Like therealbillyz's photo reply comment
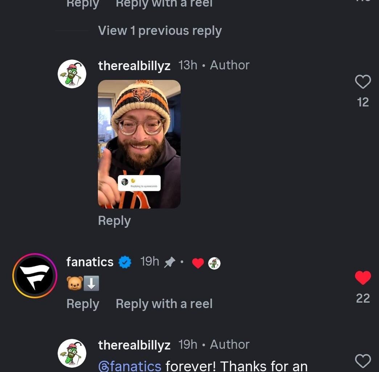The width and height of the screenshot is (379, 372). pyautogui.click(x=363, y=82)
